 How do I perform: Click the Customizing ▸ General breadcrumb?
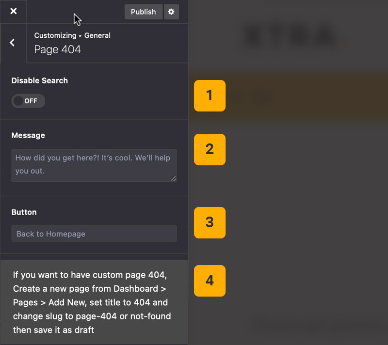72,35
